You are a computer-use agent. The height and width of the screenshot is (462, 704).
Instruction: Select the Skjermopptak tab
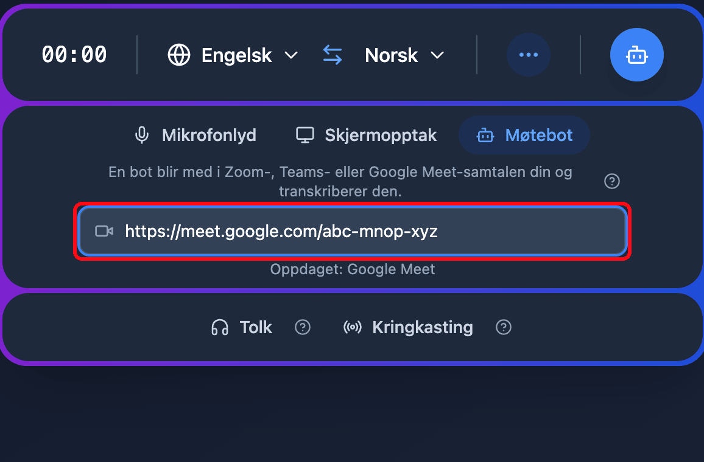(366, 135)
